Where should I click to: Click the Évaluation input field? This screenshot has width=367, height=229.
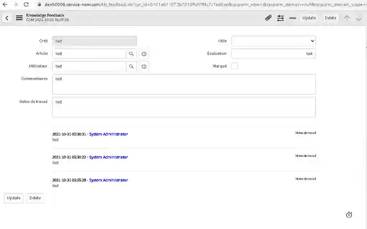pos(274,53)
